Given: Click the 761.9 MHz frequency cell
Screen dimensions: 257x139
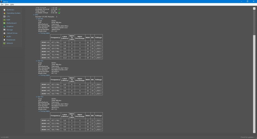Looking at the screenshot, I should tap(55, 55).
